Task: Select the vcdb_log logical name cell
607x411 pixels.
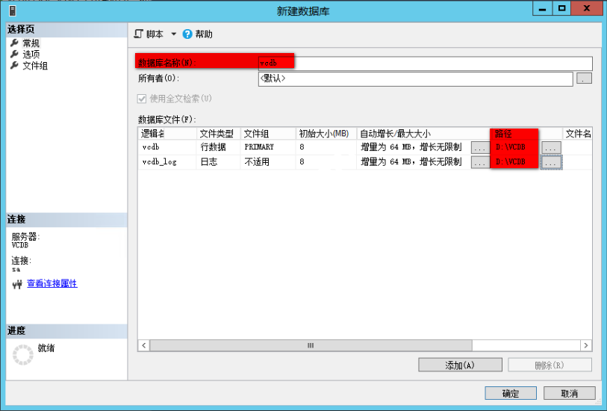Action: point(167,162)
